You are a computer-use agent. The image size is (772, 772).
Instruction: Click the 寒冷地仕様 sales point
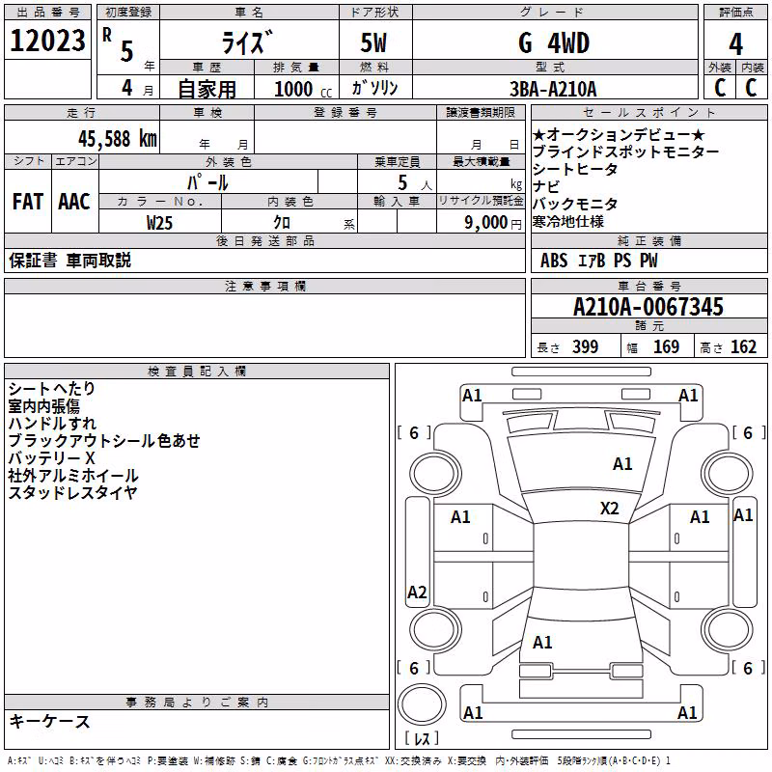pyautogui.click(x=568, y=222)
